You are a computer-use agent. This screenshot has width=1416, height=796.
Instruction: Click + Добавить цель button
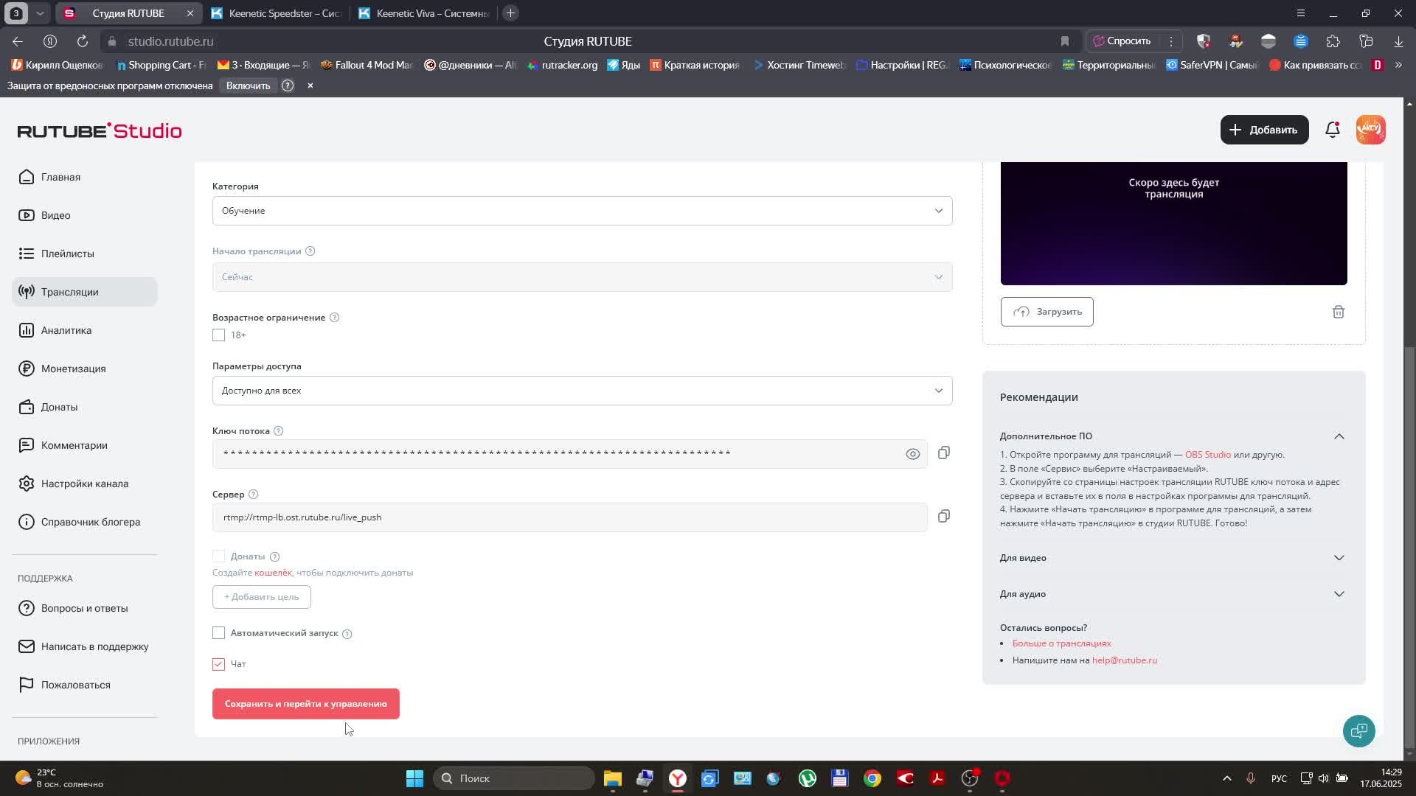[261, 597]
